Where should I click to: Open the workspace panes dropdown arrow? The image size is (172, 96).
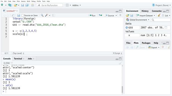pos(70,5)
